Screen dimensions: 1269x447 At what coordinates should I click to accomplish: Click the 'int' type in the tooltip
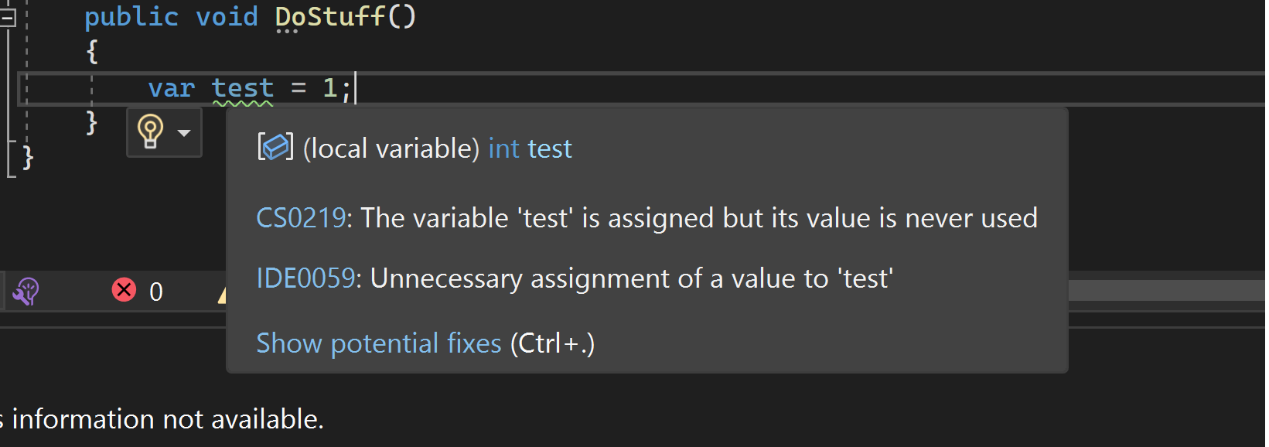tap(503, 148)
